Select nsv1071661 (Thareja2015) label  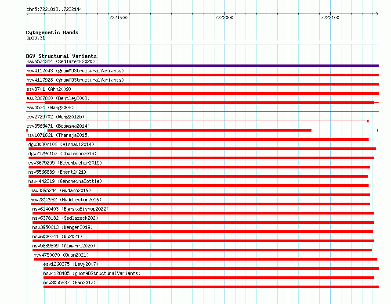tap(58, 135)
